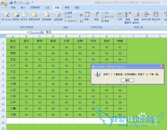Screen dimensions: 167x130
Task: Click header cell 语文
Action: (x=26, y=41)
